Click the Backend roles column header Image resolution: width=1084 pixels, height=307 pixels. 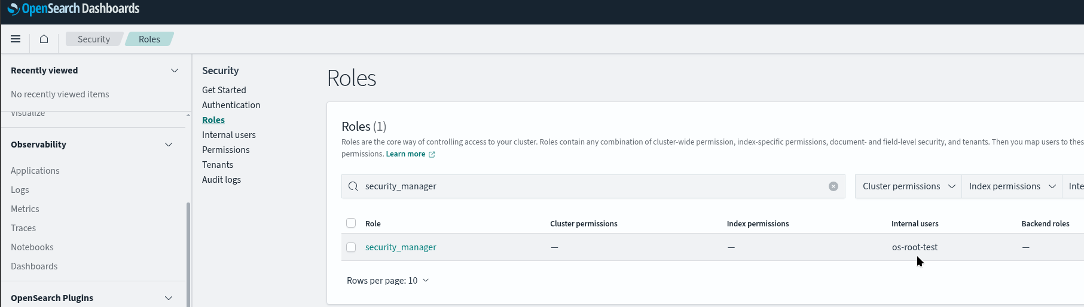1045,224
